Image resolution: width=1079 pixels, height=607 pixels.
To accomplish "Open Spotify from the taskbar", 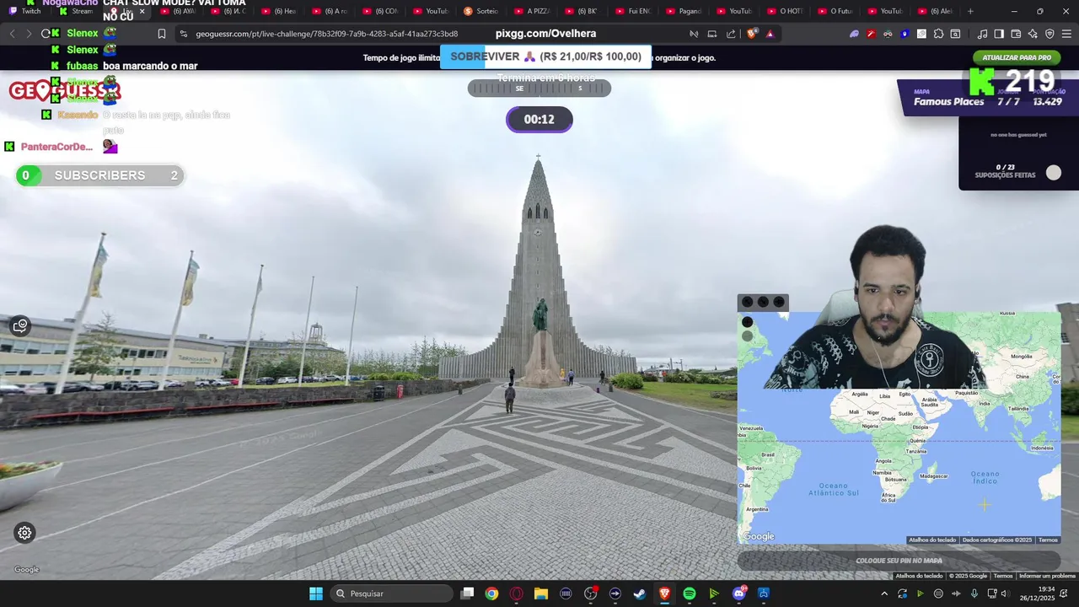I will point(690,594).
